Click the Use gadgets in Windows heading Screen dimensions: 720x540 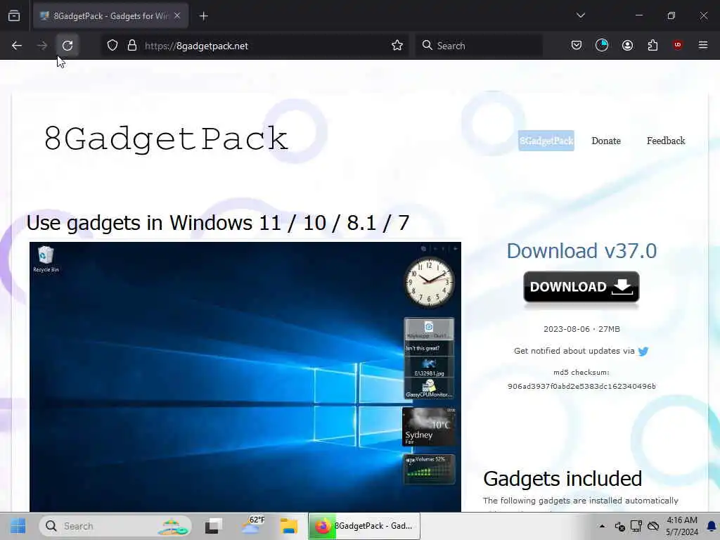(x=218, y=223)
